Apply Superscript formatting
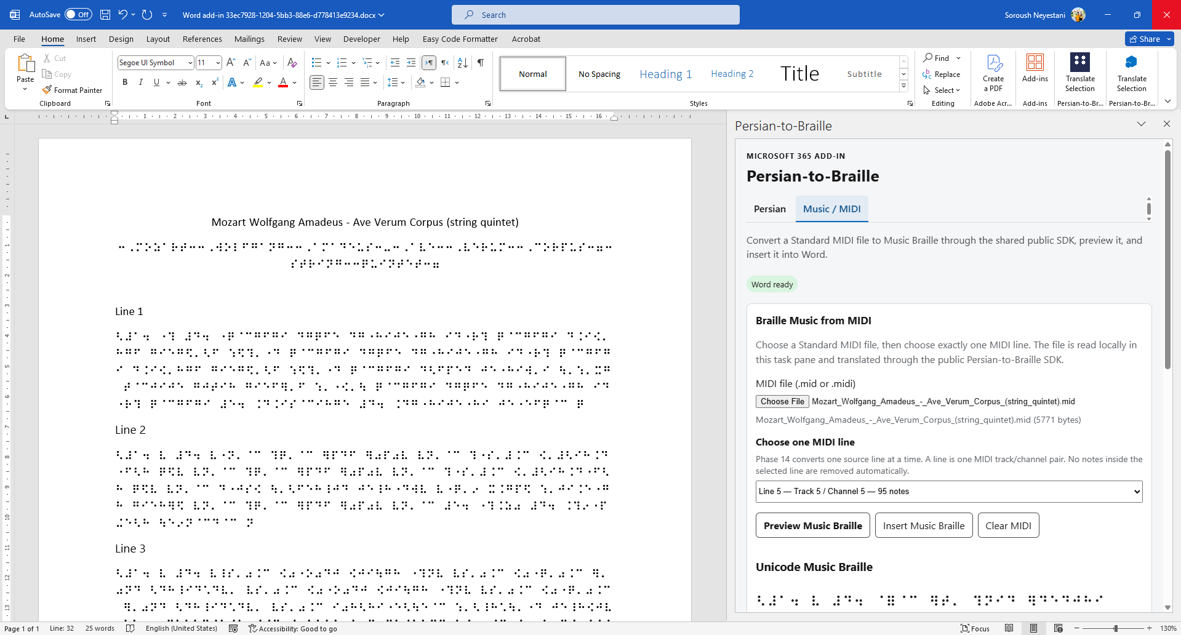The image size is (1181, 635). coord(215,82)
